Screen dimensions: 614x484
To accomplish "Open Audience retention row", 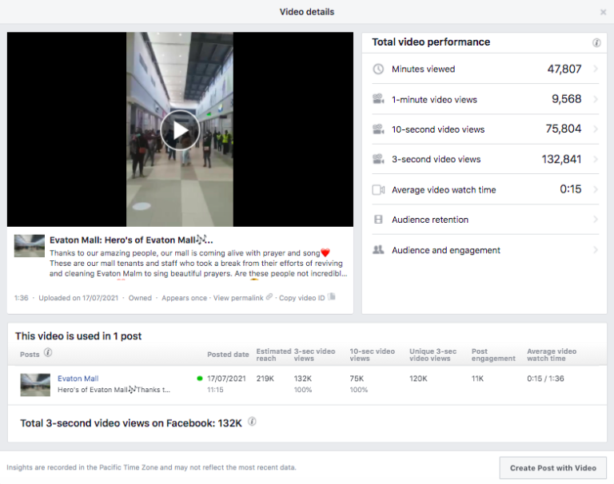I will [485, 220].
